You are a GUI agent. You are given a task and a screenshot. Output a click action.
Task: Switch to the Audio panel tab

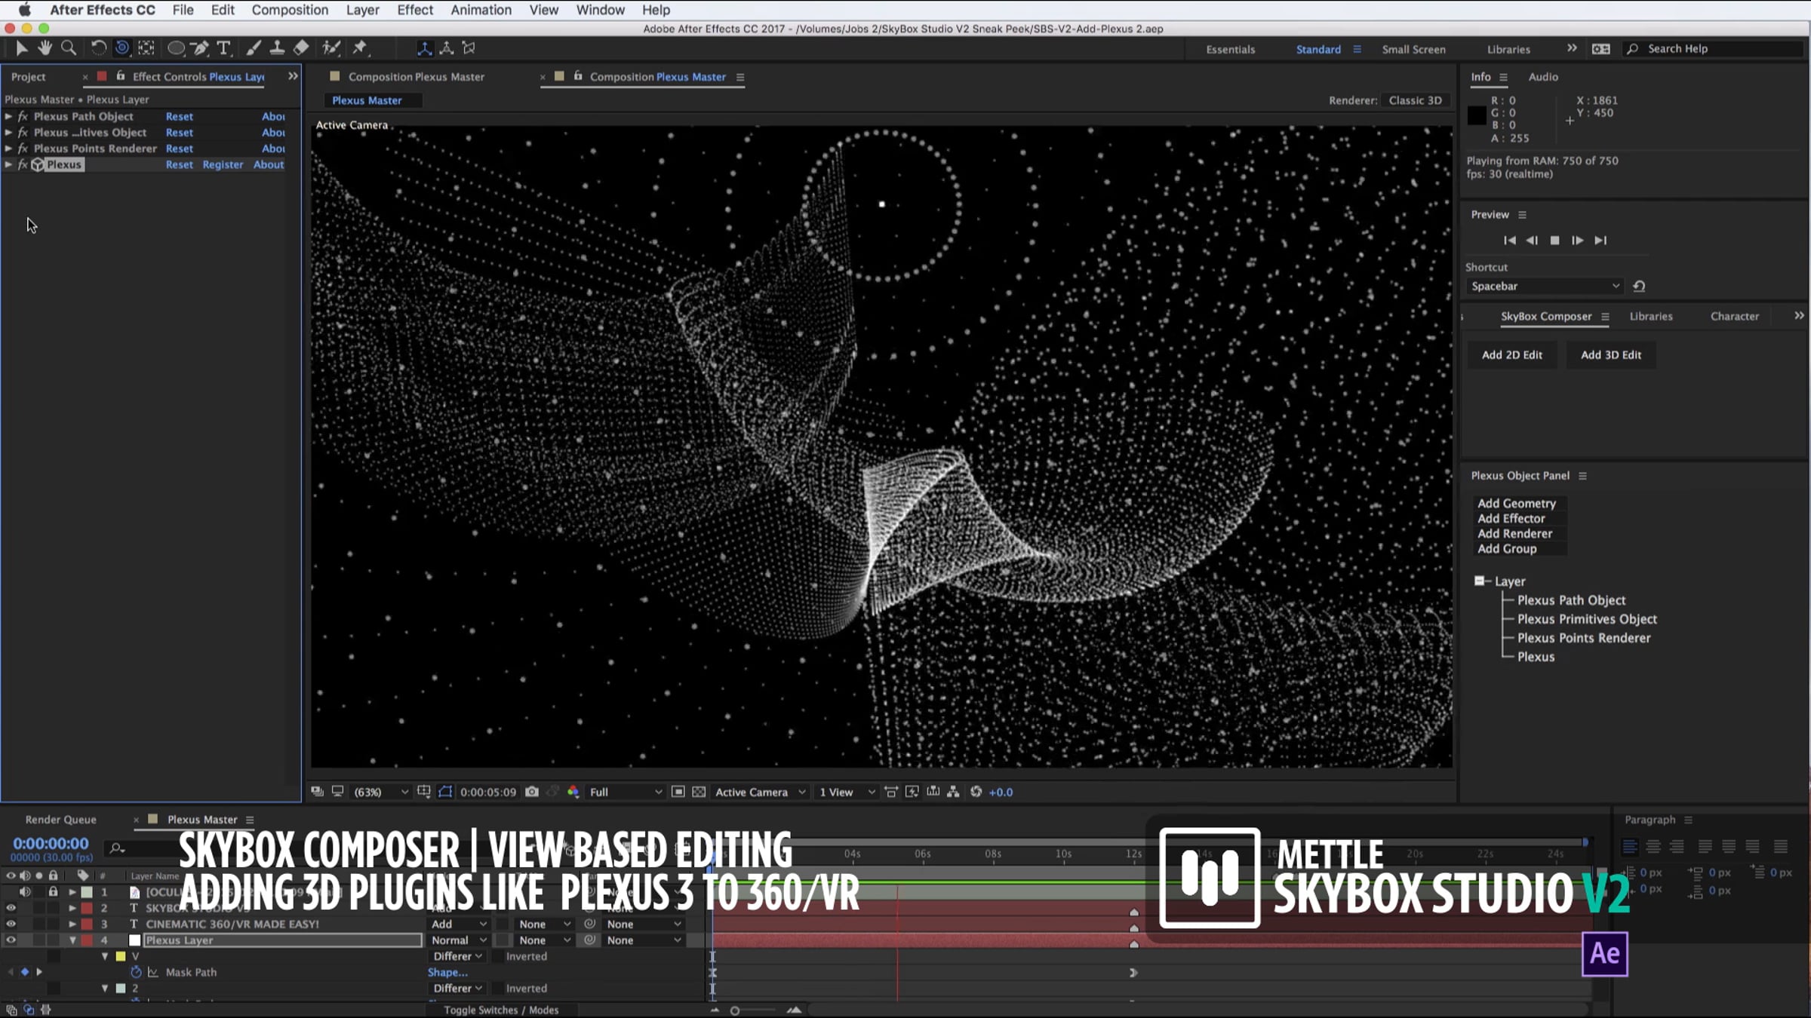click(x=1543, y=77)
